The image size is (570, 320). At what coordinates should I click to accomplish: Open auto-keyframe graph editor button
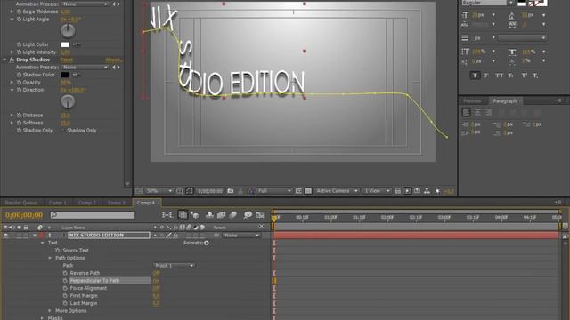coord(259,215)
